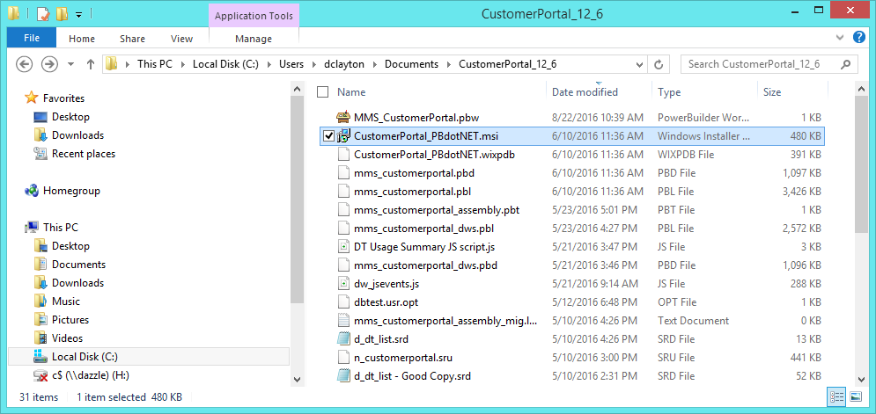The image size is (876, 414).
Task: Open Desktop under Favorites
Action: 70,117
